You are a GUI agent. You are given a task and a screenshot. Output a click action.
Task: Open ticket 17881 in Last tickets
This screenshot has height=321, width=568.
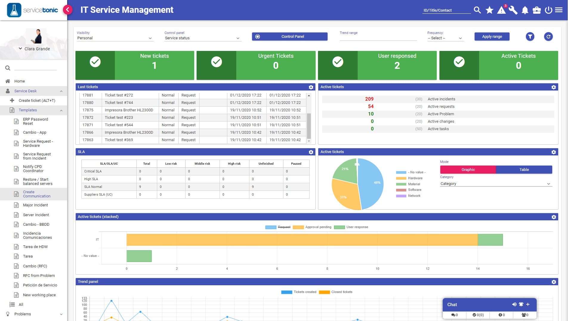[x=193, y=95]
